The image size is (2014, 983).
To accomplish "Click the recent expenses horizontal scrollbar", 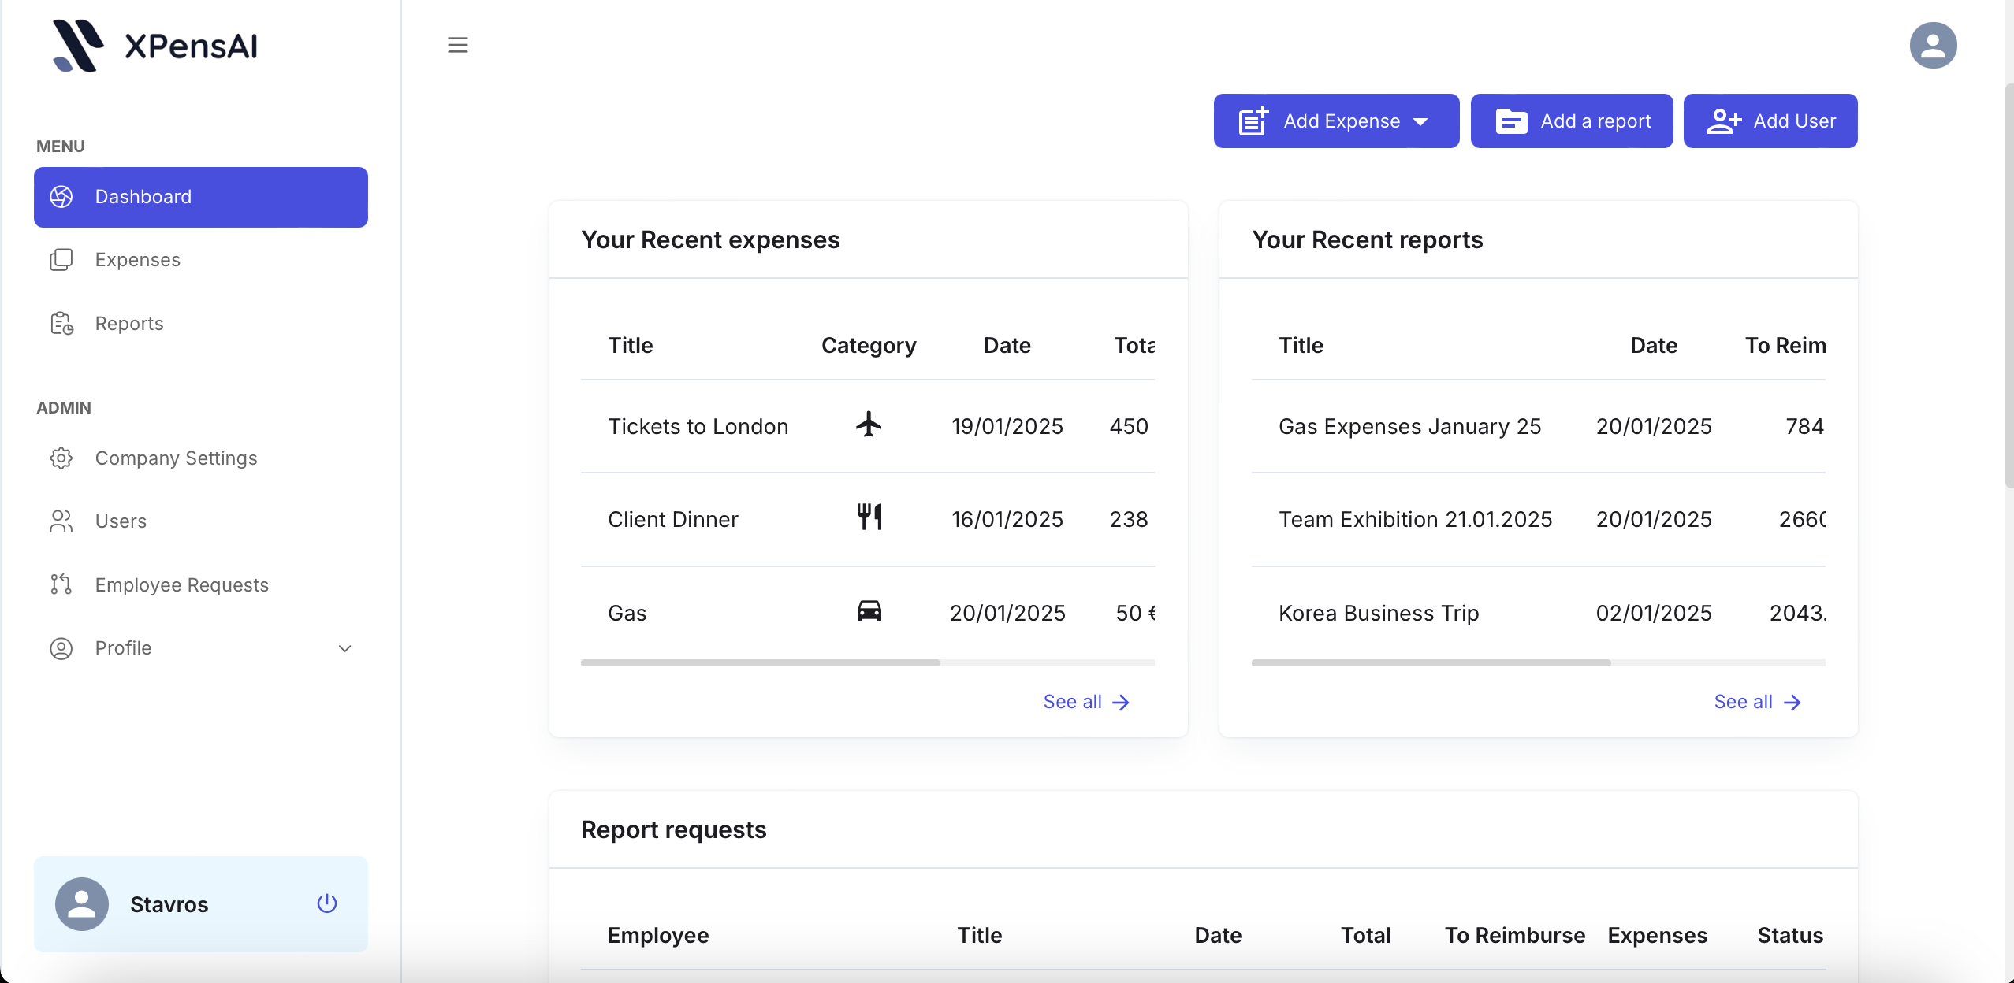I will (761, 663).
